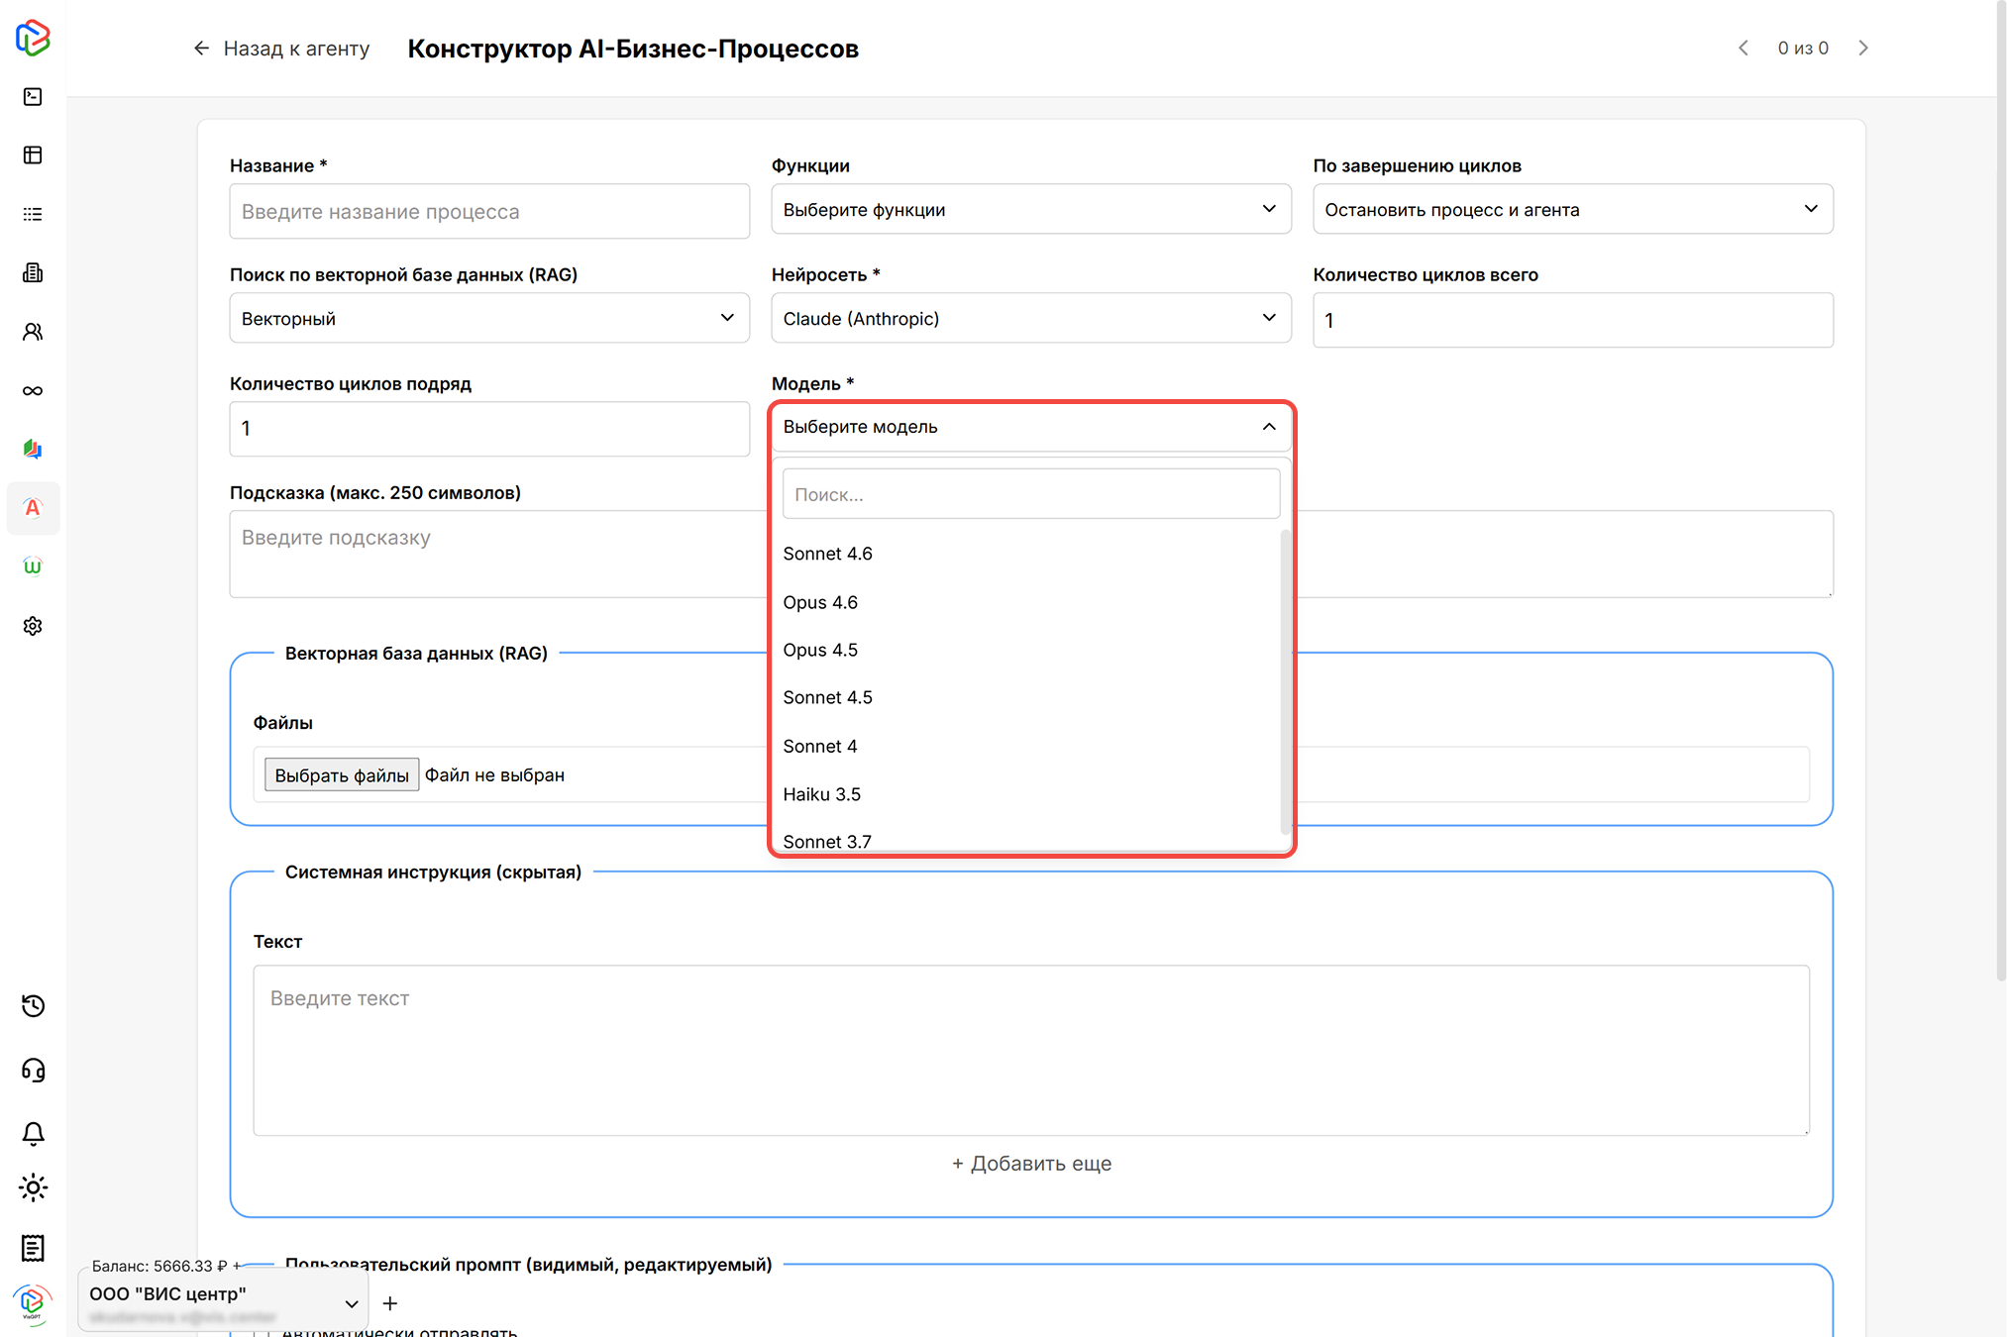The image size is (2007, 1337).
Task: Open notifications bell icon
Action: coord(33,1133)
